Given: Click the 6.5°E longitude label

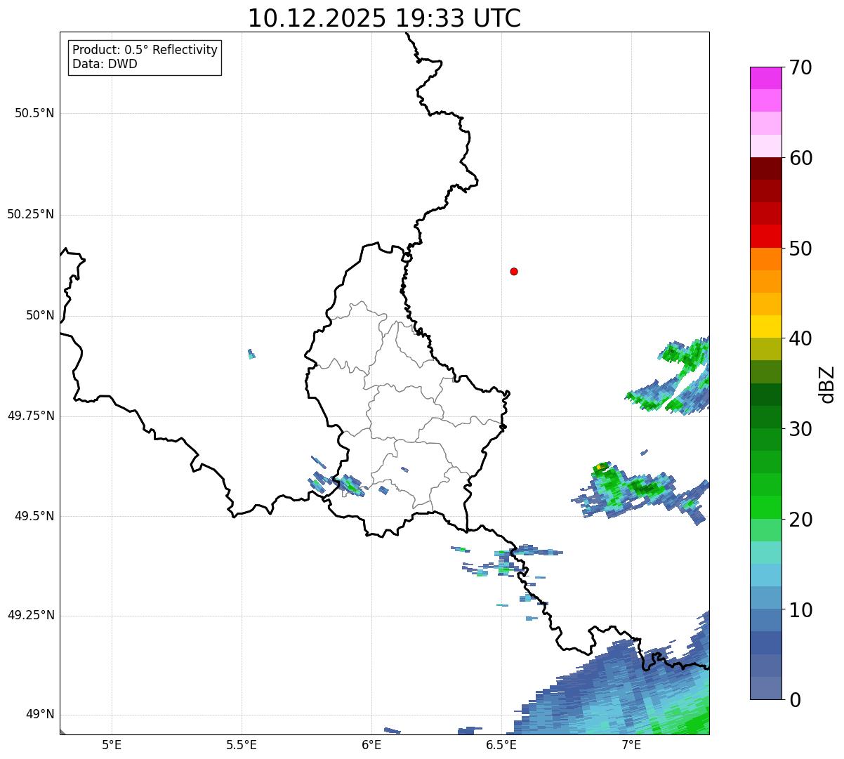Looking at the screenshot, I should (501, 745).
